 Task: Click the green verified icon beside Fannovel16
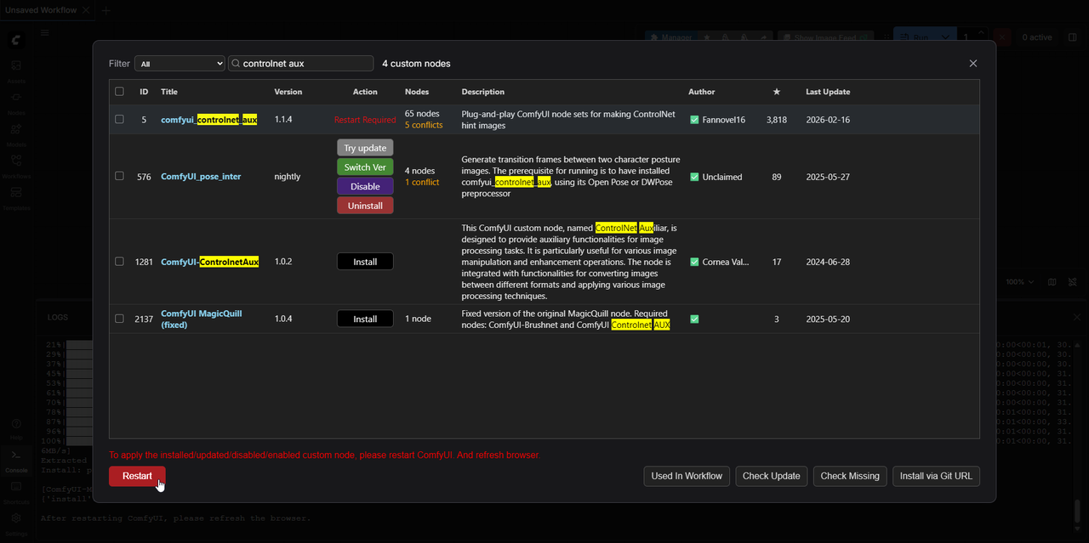click(694, 120)
